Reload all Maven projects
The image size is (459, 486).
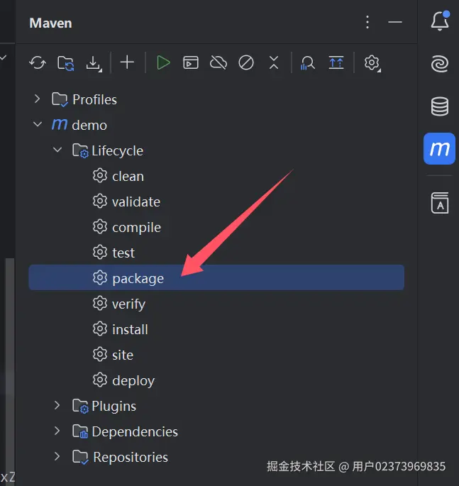tap(38, 63)
